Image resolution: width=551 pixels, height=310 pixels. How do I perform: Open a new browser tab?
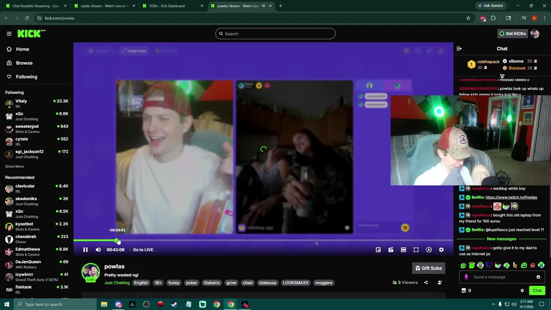tap(281, 6)
